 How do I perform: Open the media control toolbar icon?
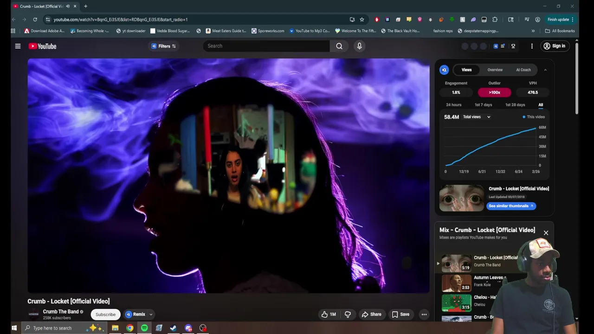pyautogui.click(x=527, y=19)
